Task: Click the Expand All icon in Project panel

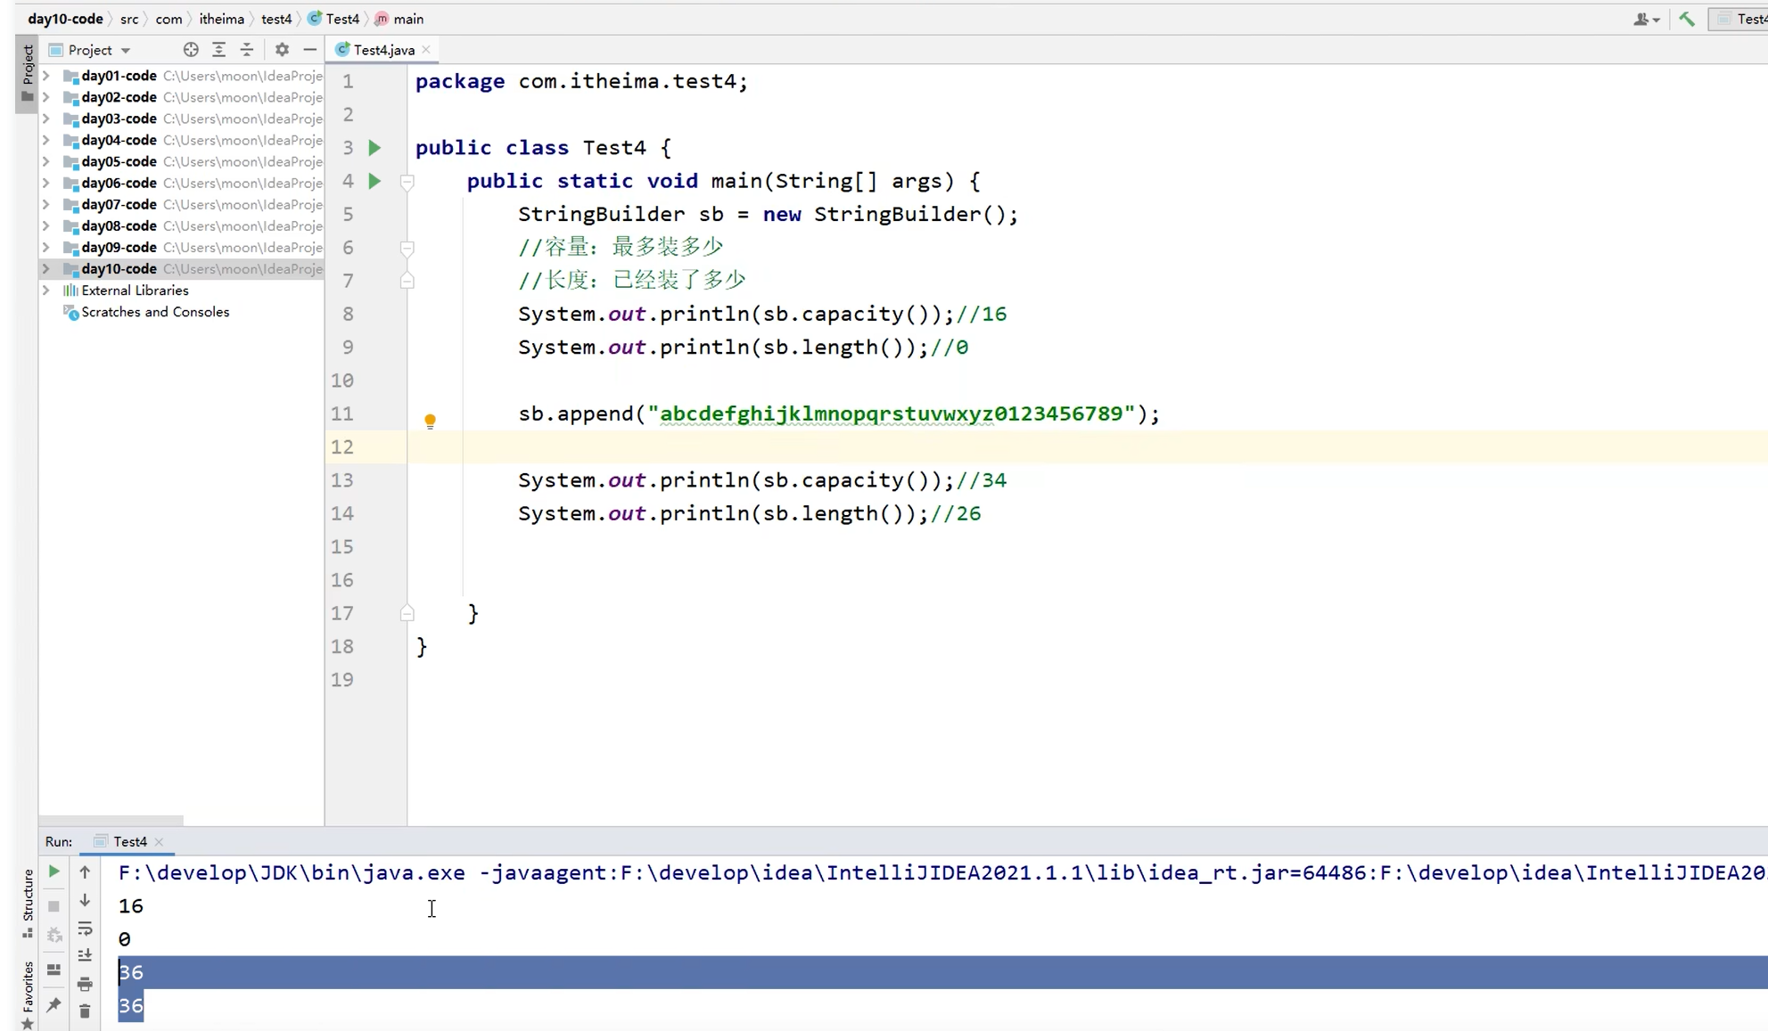Action: coord(218,50)
